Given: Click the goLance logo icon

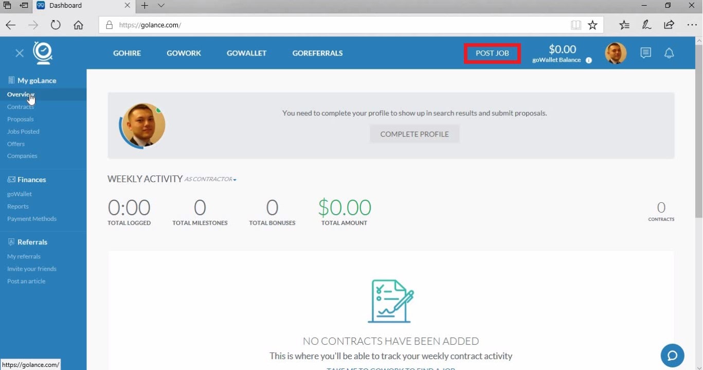Looking at the screenshot, I should click(x=43, y=52).
